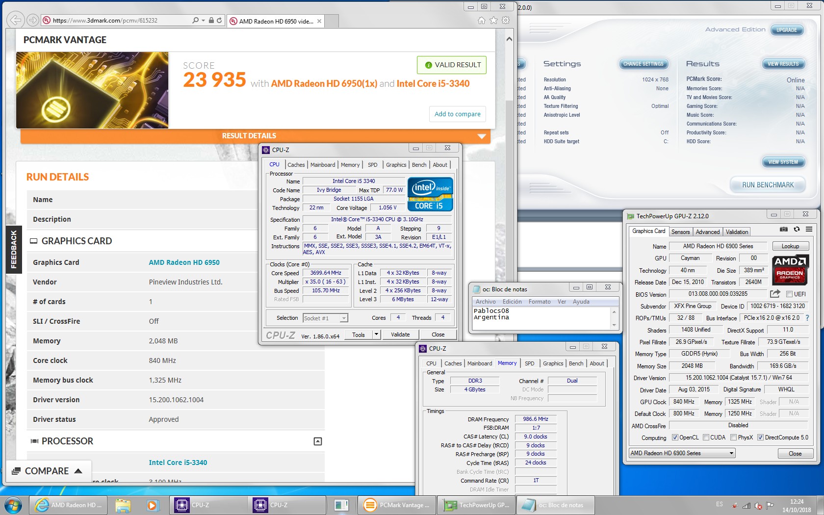Viewport: 824px width, 515px height.
Task: Click Bus Interface question mark in GPU-Z
Action: (x=807, y=318)
